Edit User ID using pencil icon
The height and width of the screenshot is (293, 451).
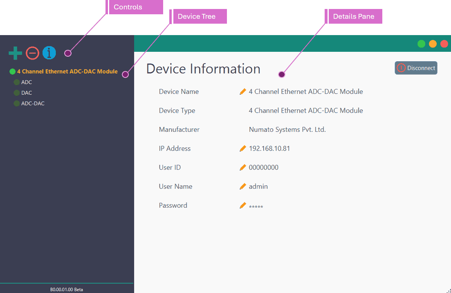(x=243, y=167)
